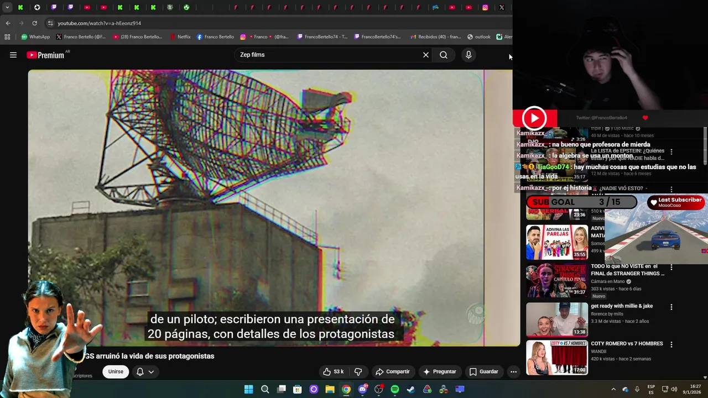This screenshot has height=398, width=708.
Task: Open 'COTY ROMERO vs 7 HOMBRES' thumbnail
Action: coord(557,358)
